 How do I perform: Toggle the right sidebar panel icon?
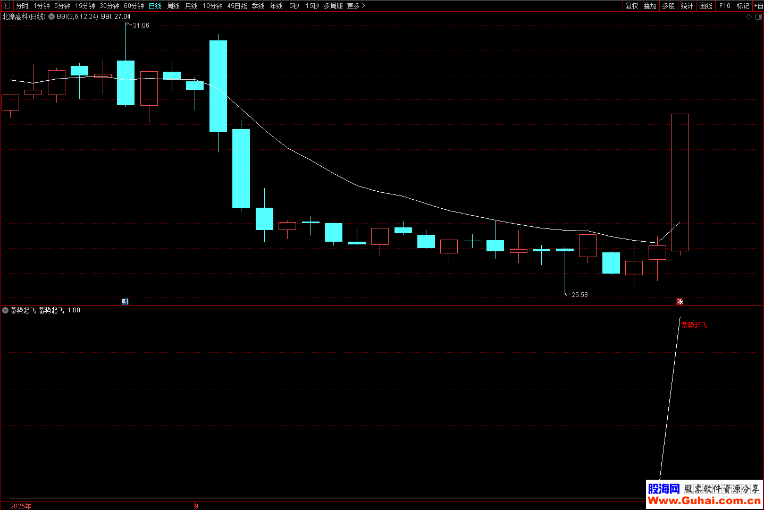759,16
